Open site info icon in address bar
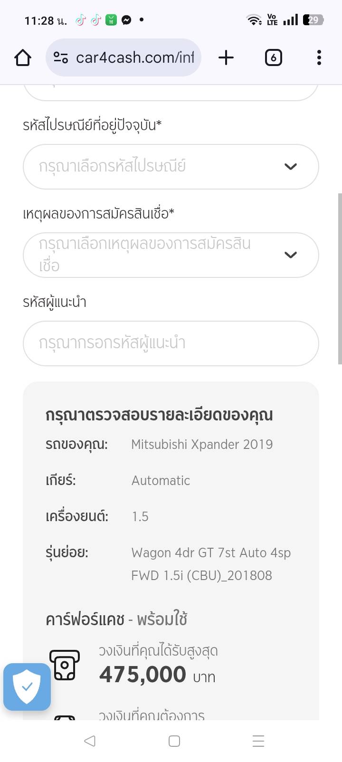Viewport: 342px width, 762px height. click(61, 58)
